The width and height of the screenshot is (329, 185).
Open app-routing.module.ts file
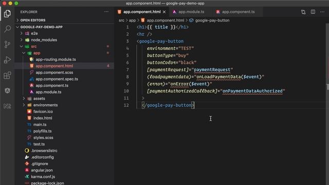56,60
